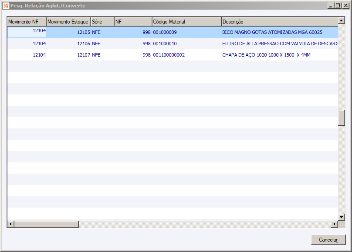The width and height of the screenshot is (352, 252).
Task: Click the horizontal scrollbar thumb
Action: [x=47, y=224]
